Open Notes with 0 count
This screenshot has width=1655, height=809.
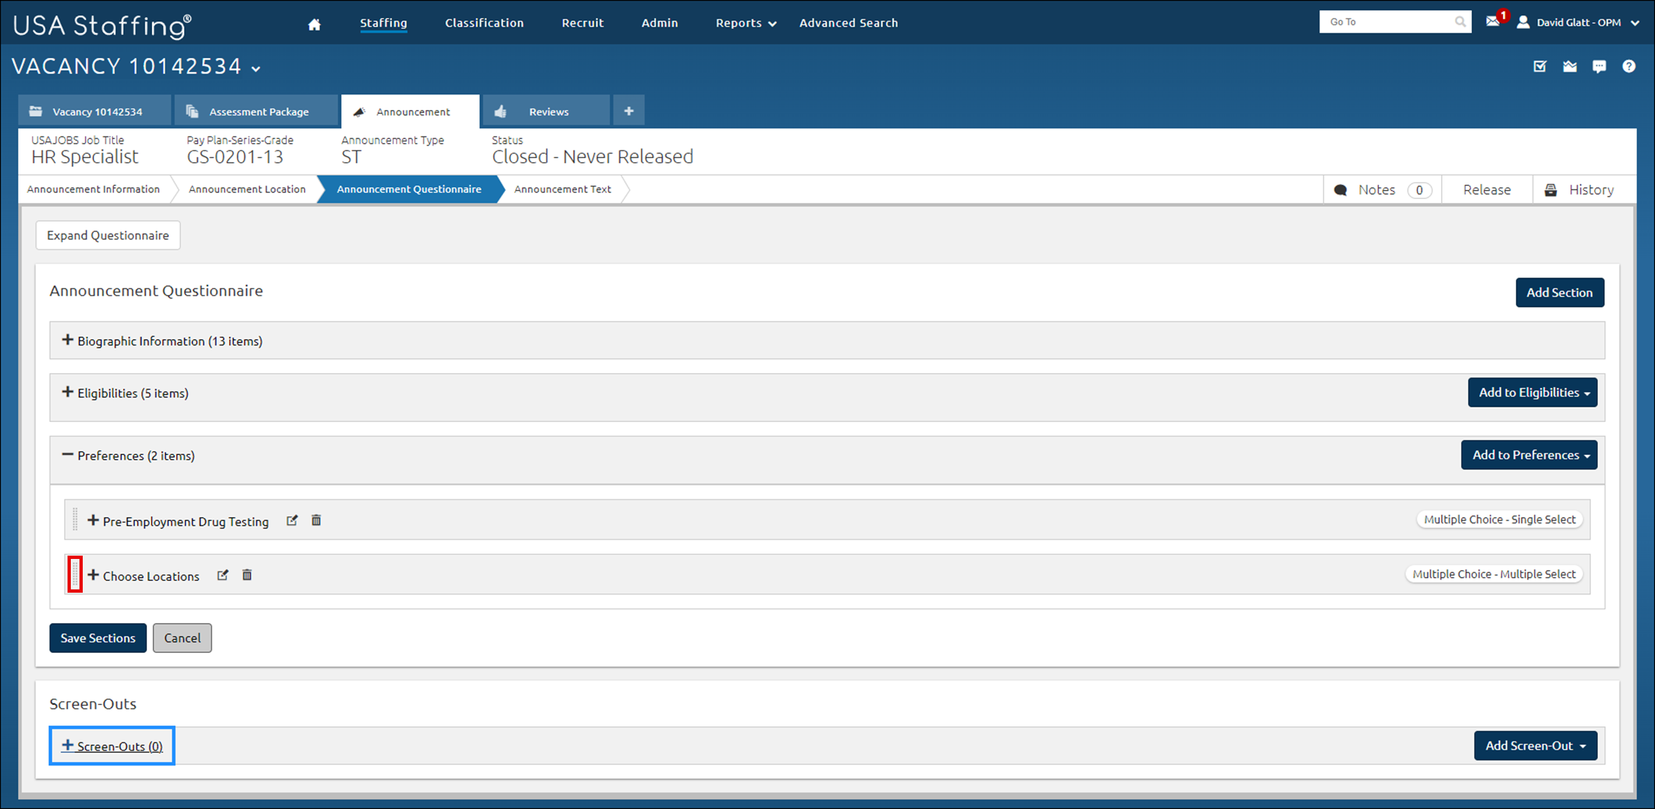point(1382,190)
